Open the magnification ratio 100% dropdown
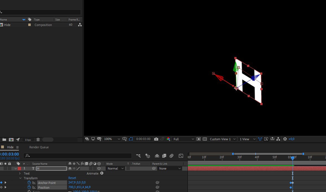 tap(112, 139)
